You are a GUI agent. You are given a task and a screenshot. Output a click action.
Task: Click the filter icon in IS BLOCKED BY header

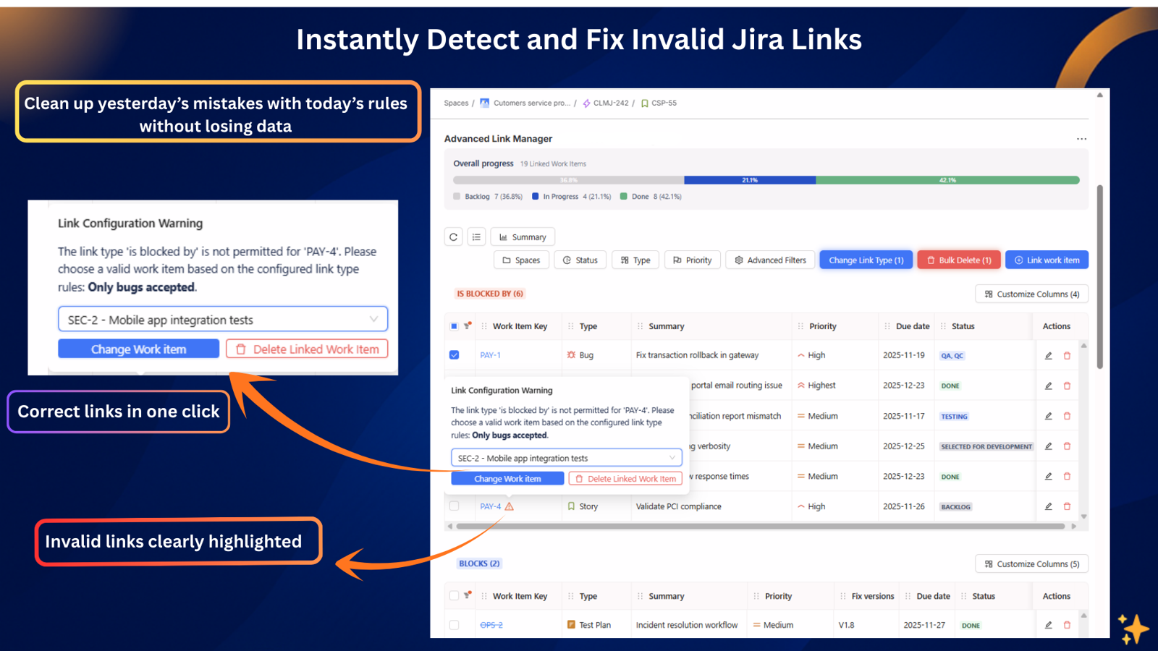pos(468,325)
